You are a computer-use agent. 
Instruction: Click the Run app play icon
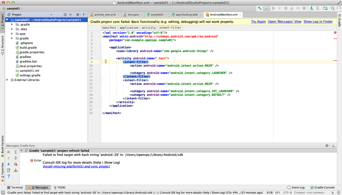(x=274, y=8)
